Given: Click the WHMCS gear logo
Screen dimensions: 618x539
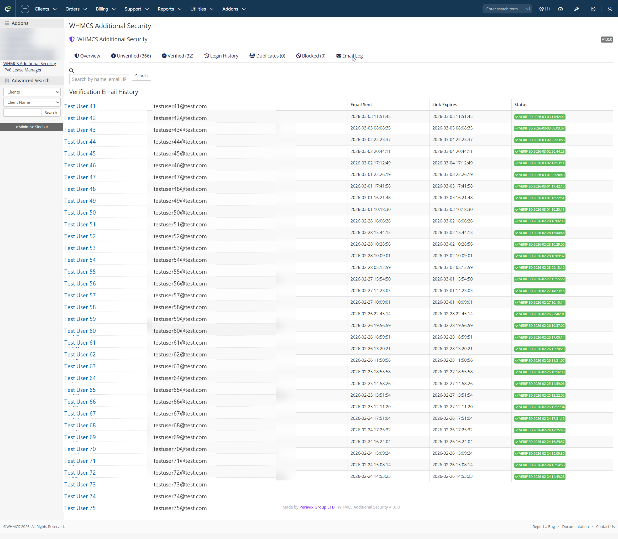Looking at the screenshot, I should pyautogui.click(x=8, y=9).
